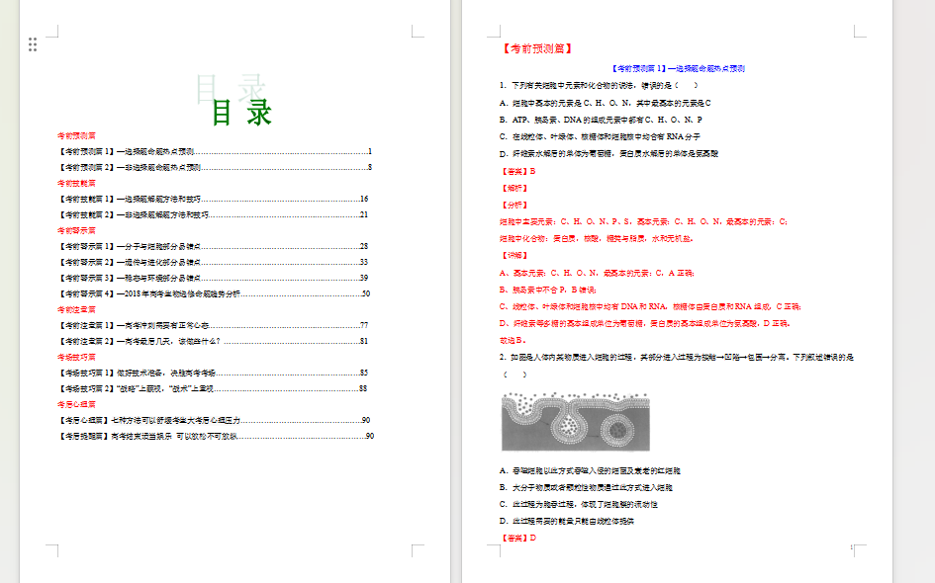Click question 1 option B starting with ATP
This screenshot has height=583, width=935.
click(602, 120)
